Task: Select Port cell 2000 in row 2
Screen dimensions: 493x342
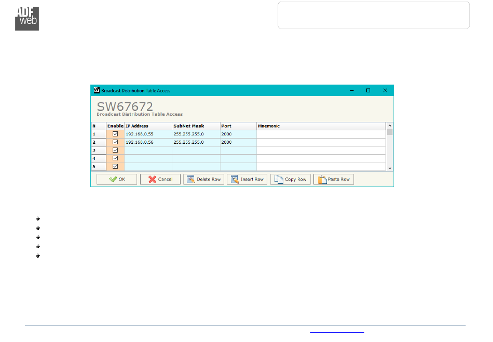Action: click(238, 142)
